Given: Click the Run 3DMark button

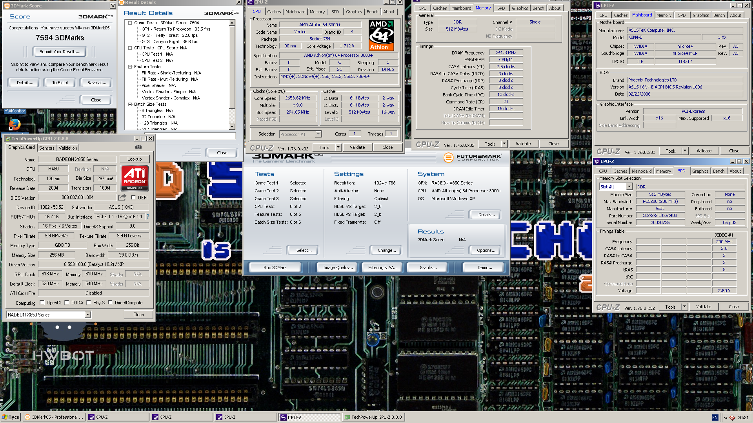Looking at the screenshot, I should pos(275,268).
